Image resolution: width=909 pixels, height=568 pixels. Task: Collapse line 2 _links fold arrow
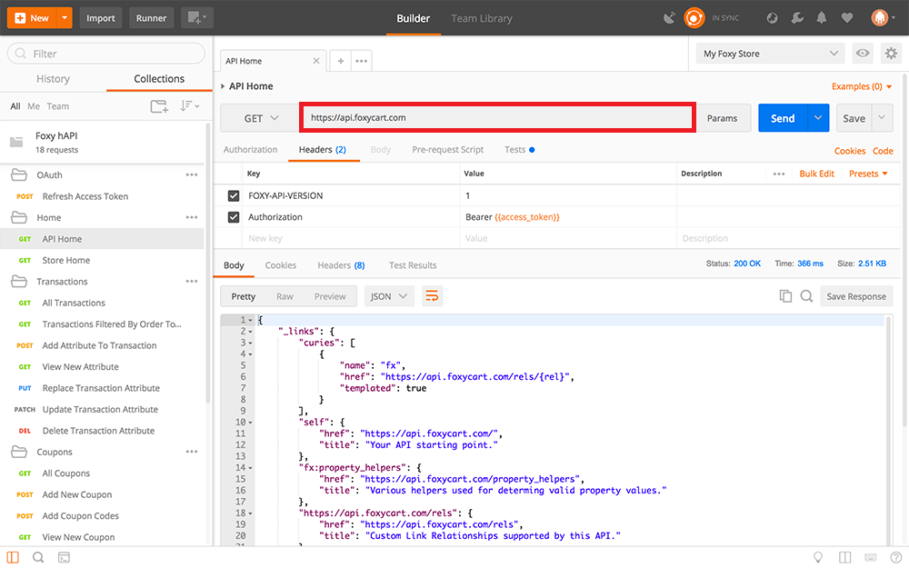(251, 332)
